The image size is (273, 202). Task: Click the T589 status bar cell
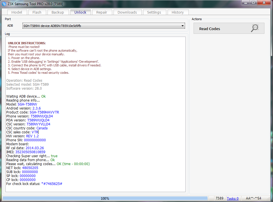tap(219, 198)
